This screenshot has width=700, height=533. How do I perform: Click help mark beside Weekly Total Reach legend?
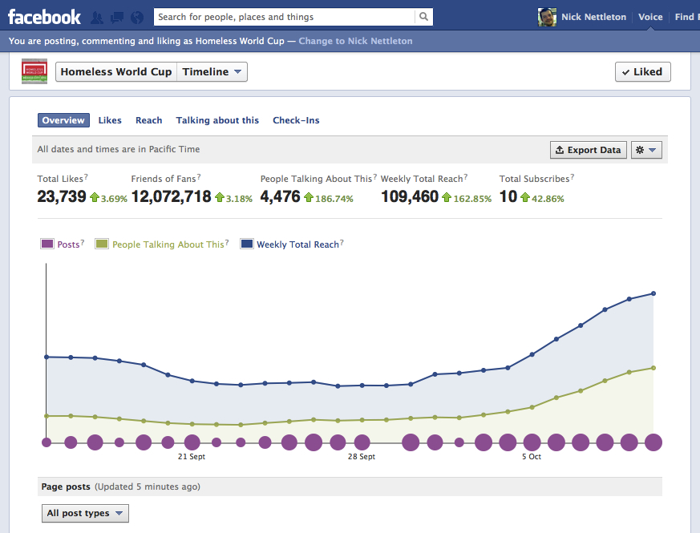(342, 242)
